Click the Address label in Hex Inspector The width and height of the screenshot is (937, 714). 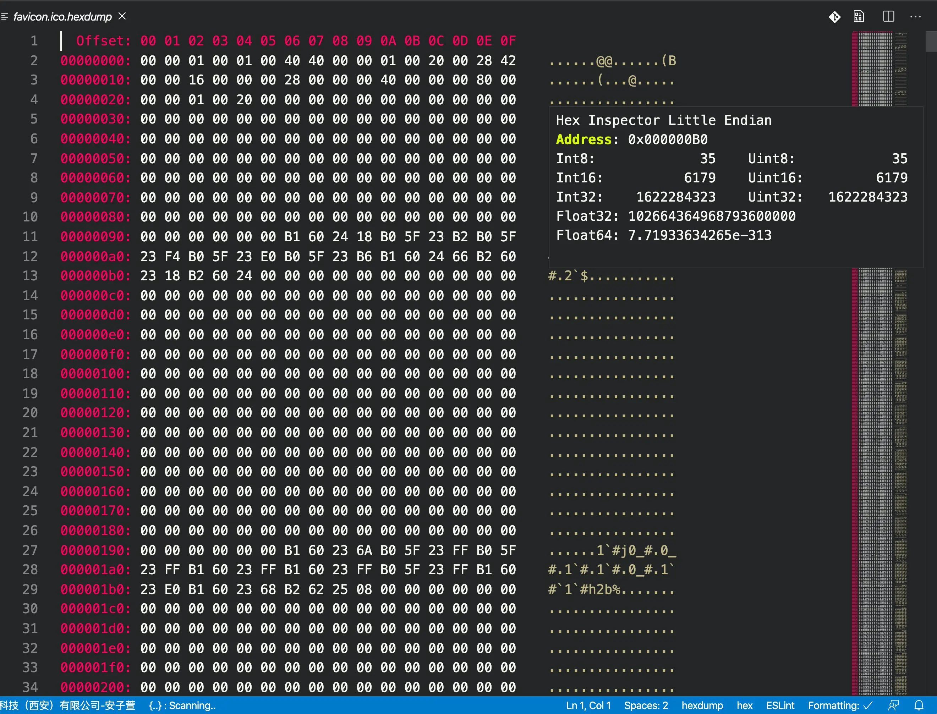(584, 139)
